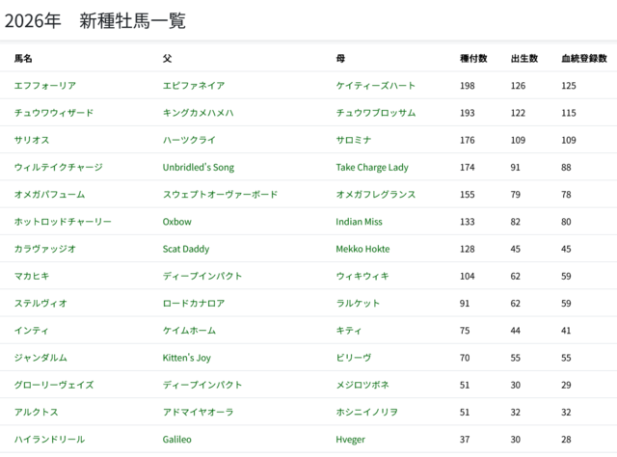
Task: Click ホットロッドチャーリー horse name
Action: pos(63,221)
